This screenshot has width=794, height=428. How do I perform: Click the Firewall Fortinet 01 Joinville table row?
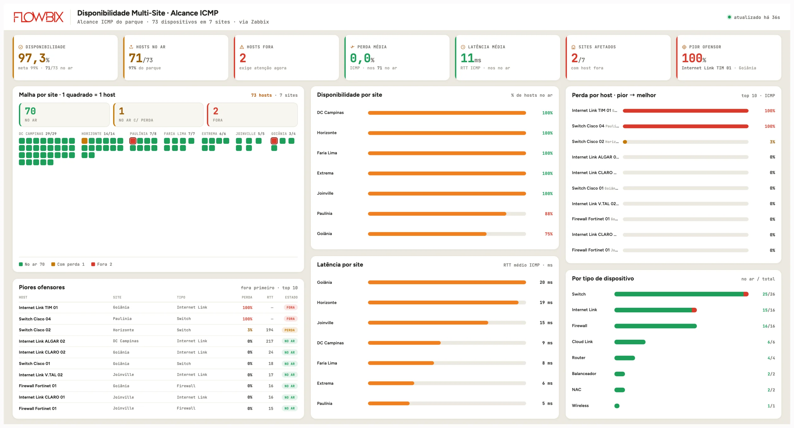coord(158,408)
